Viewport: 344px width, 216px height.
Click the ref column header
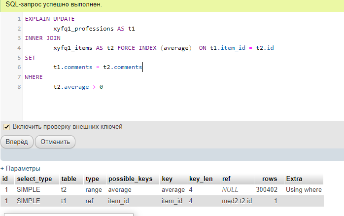pyautogui.click(x=227, y=179)
